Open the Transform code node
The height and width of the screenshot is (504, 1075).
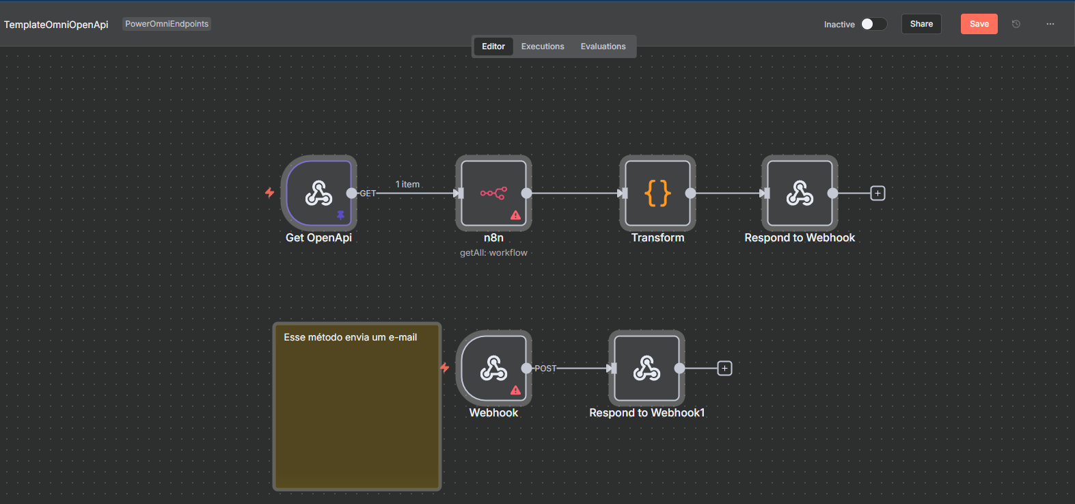tap(657, 194)
